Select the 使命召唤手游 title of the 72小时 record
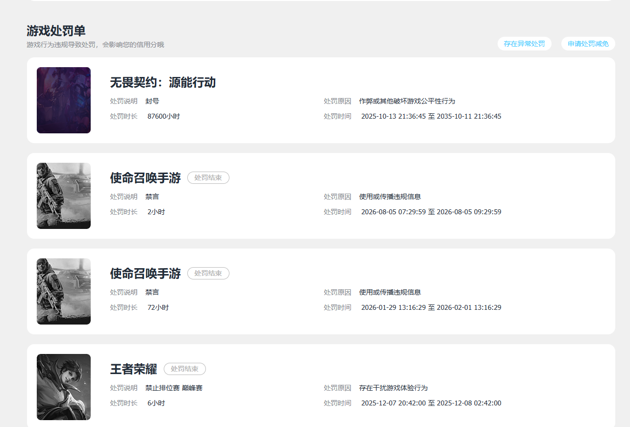630x427 pixels. click(145, 274)
